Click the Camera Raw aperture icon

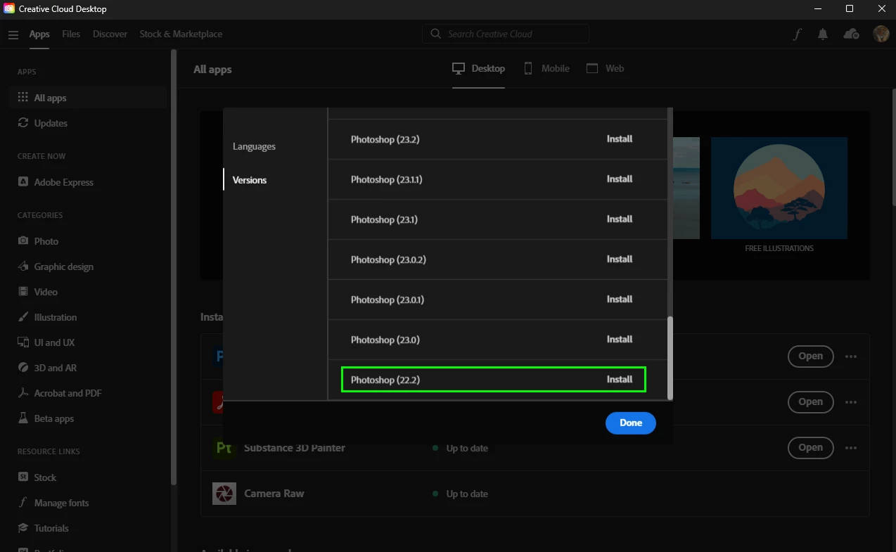224,494
